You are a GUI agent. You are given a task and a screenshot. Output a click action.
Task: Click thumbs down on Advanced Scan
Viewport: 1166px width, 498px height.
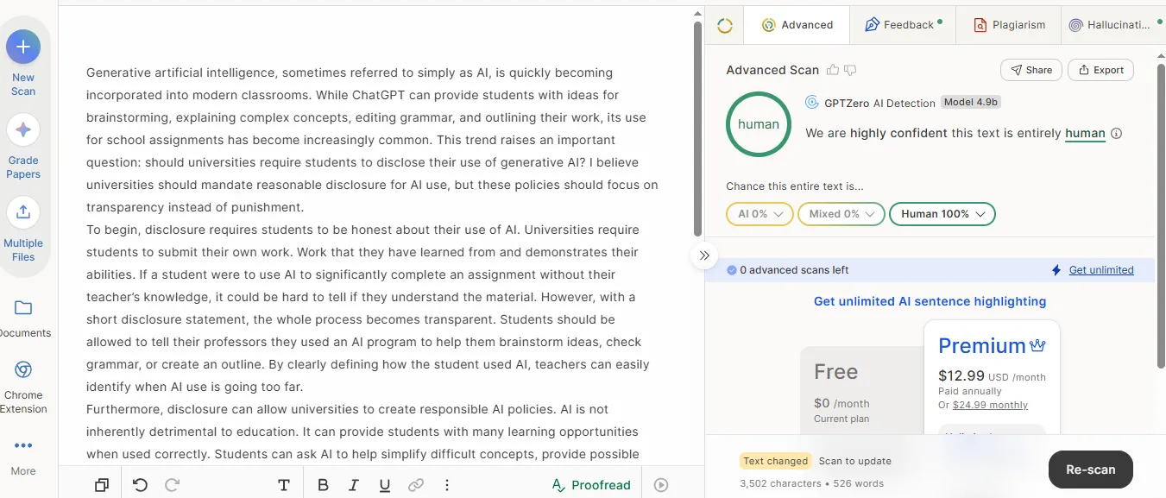[850, 70]
